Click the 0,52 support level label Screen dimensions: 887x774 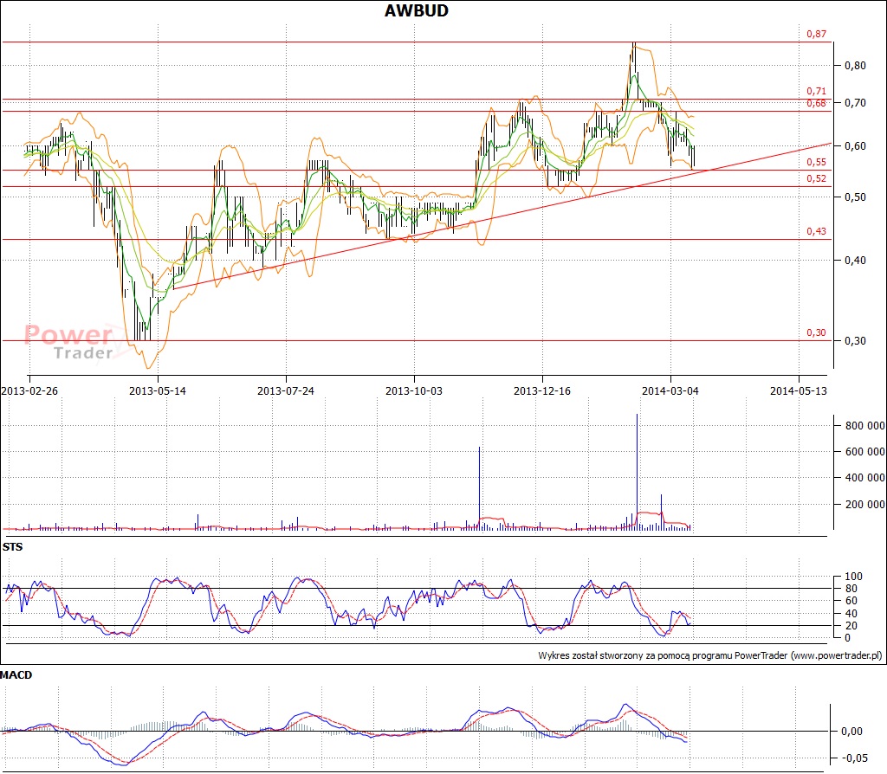(816, 178)
